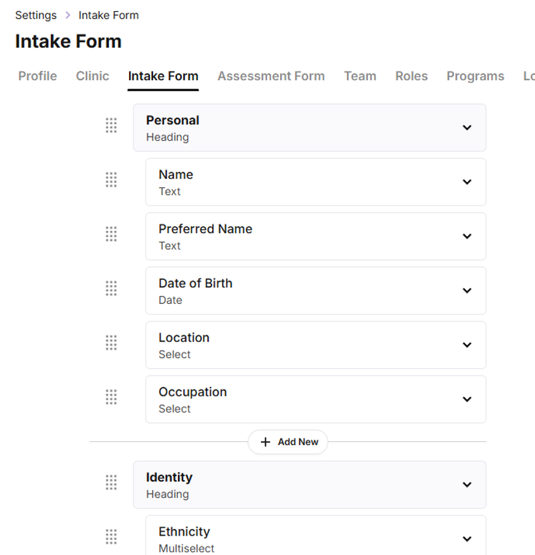Click the drag handle next to Name field

[x=111, y=179]
